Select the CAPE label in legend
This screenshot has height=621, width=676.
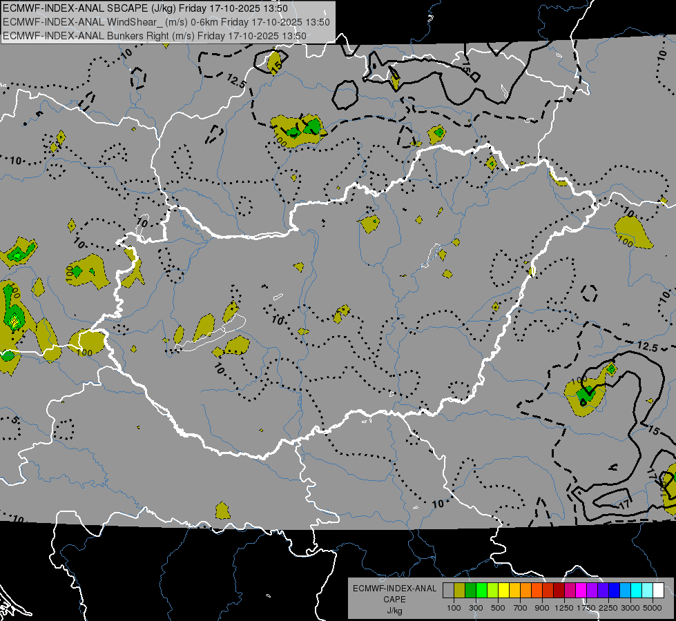point(394,600)
